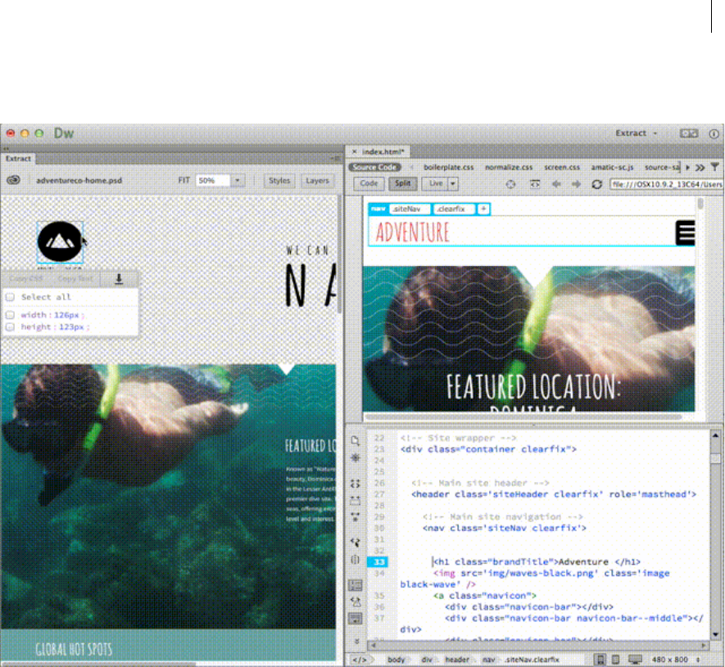Select parent tag icon in code toolbar
This screenshot has height=667, width=725.
(355, 542)
